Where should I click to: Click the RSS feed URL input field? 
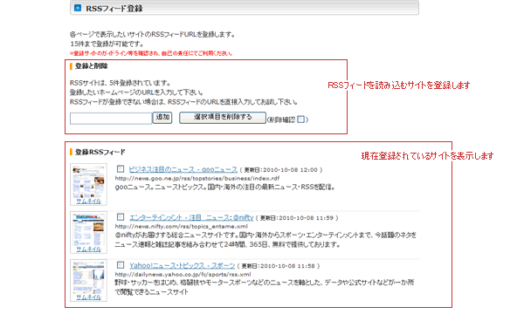click(111, 119)
